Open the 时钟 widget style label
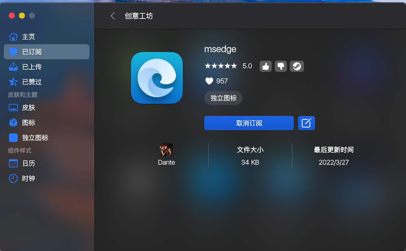This screenshot has width=406, height=251. 28,178
